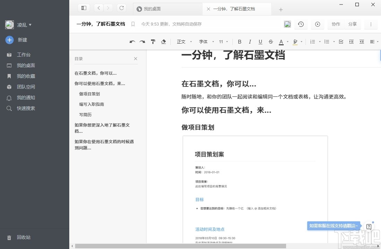Image resolution: width=381 pixels, height=249 pixels.
Task: Click the 分享 share button
Action: [x=353, y=24]
